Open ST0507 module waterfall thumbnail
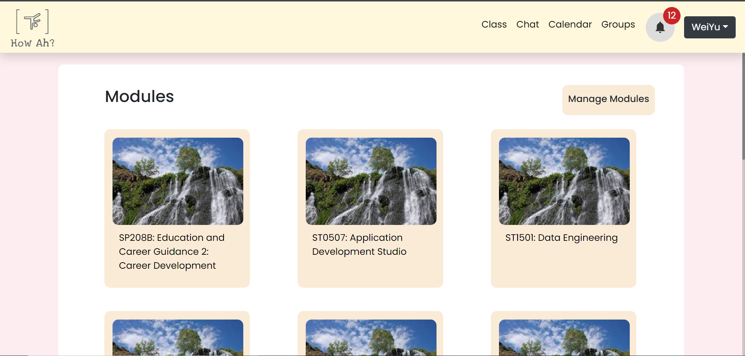The height and width of the screenshot is (356, 745). 371,181
